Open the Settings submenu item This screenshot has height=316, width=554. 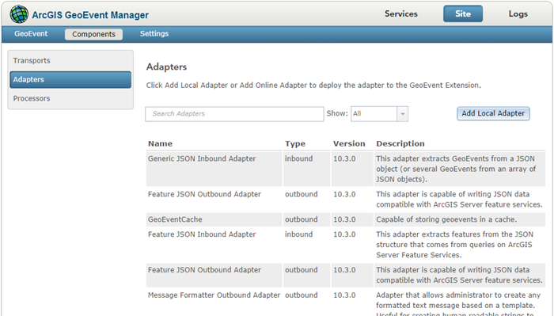154,34
